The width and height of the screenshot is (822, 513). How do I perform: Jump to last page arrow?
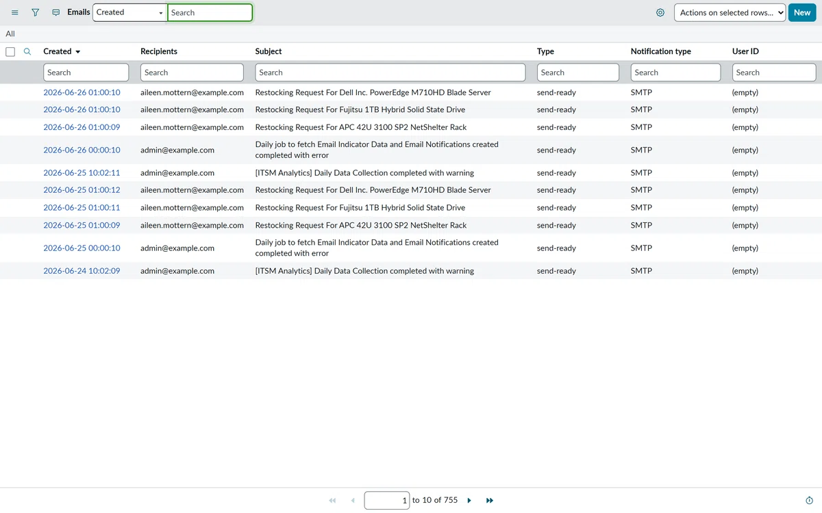point(490,501)
